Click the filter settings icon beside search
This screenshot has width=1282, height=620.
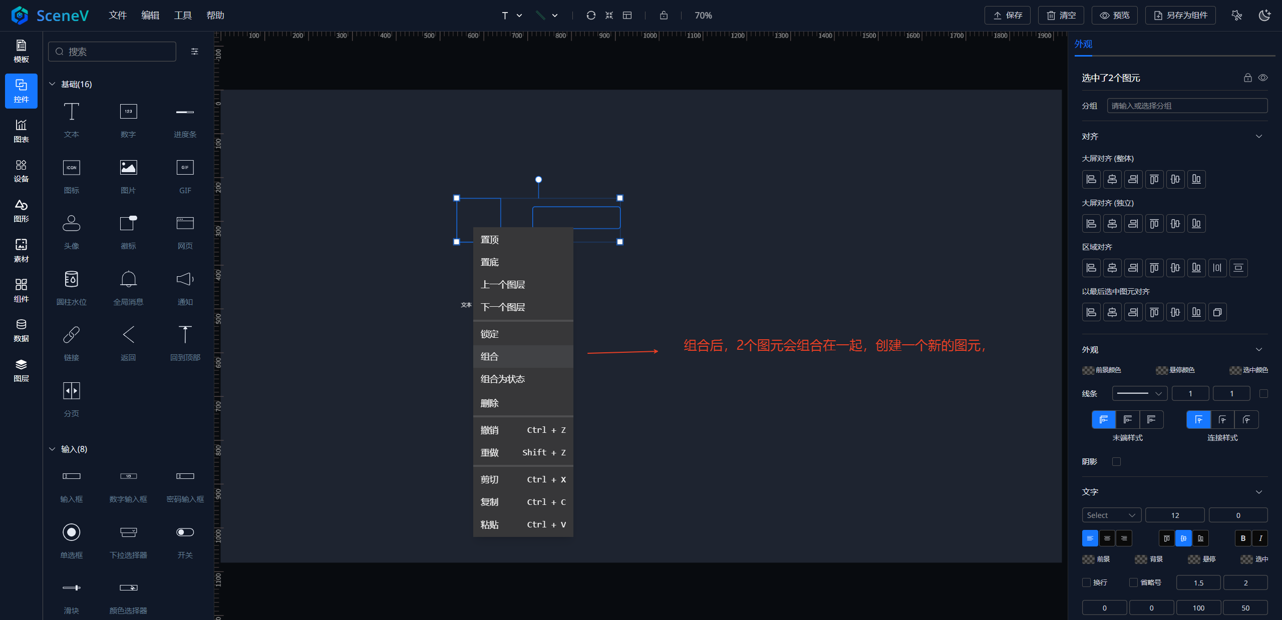[x=195, y=52]
